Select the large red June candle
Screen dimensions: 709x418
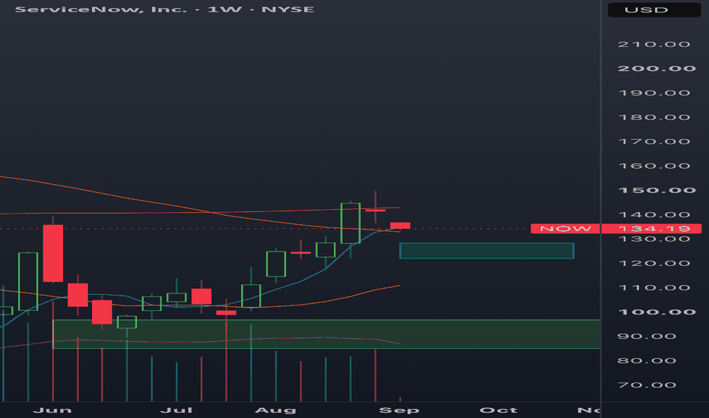[53, 253]
